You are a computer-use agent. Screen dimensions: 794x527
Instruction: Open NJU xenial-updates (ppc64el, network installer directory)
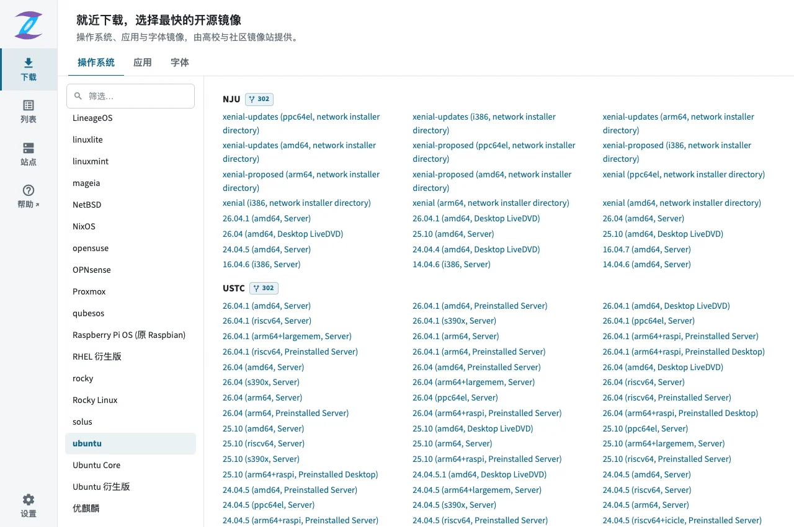[x=301, y=123]
